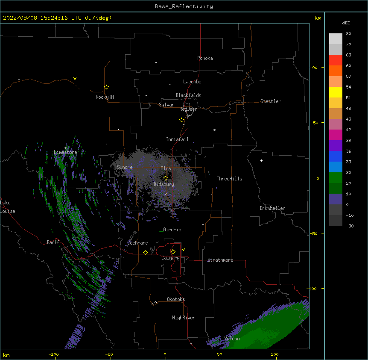Click the Blackfalds city label
The height and width of the screenshot is (360, 368).
[x=188, y=95]
